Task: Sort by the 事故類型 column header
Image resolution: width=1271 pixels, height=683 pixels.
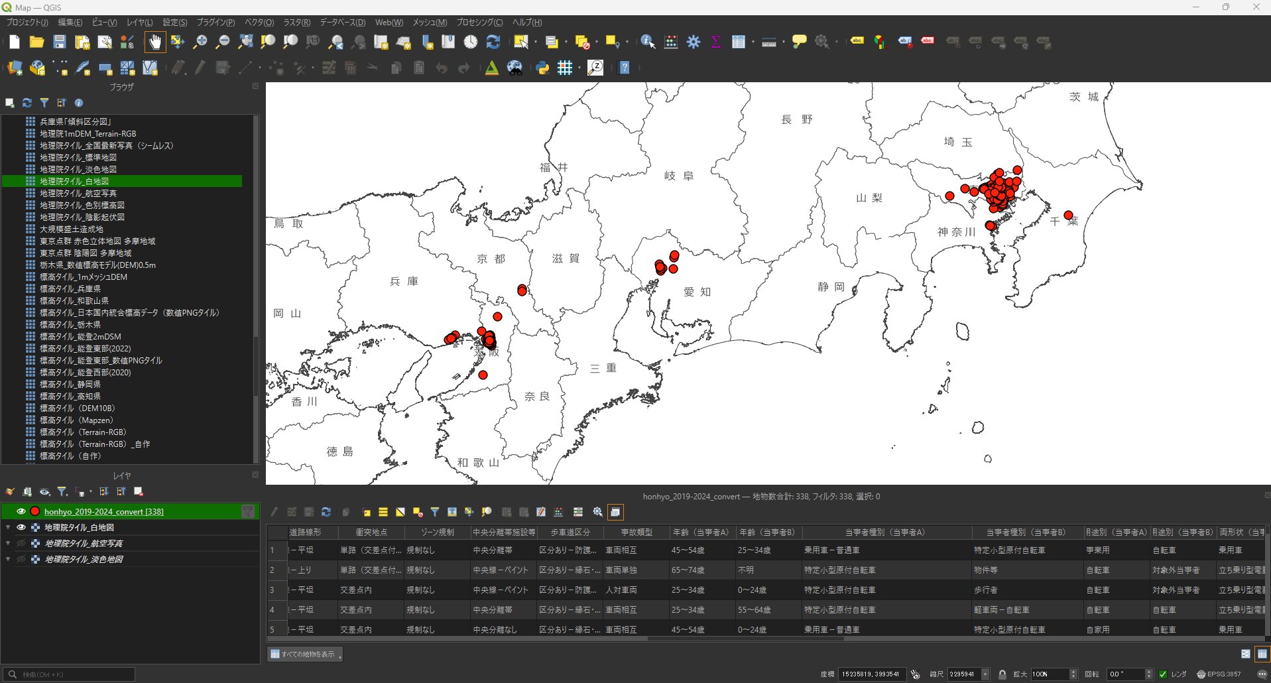Action: 636,532
